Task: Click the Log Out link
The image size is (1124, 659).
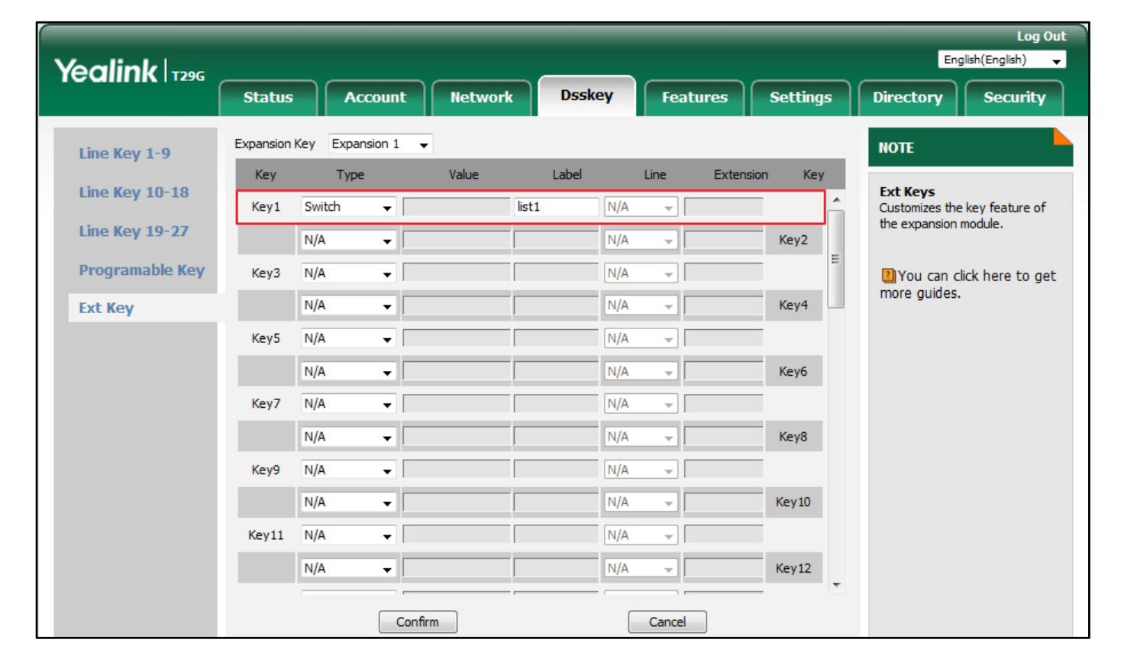Action: [x=1041, y=36]
